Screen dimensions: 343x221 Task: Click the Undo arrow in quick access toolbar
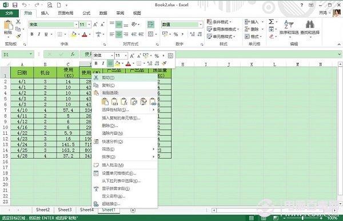pyautogui.click(x=24, y=5)
